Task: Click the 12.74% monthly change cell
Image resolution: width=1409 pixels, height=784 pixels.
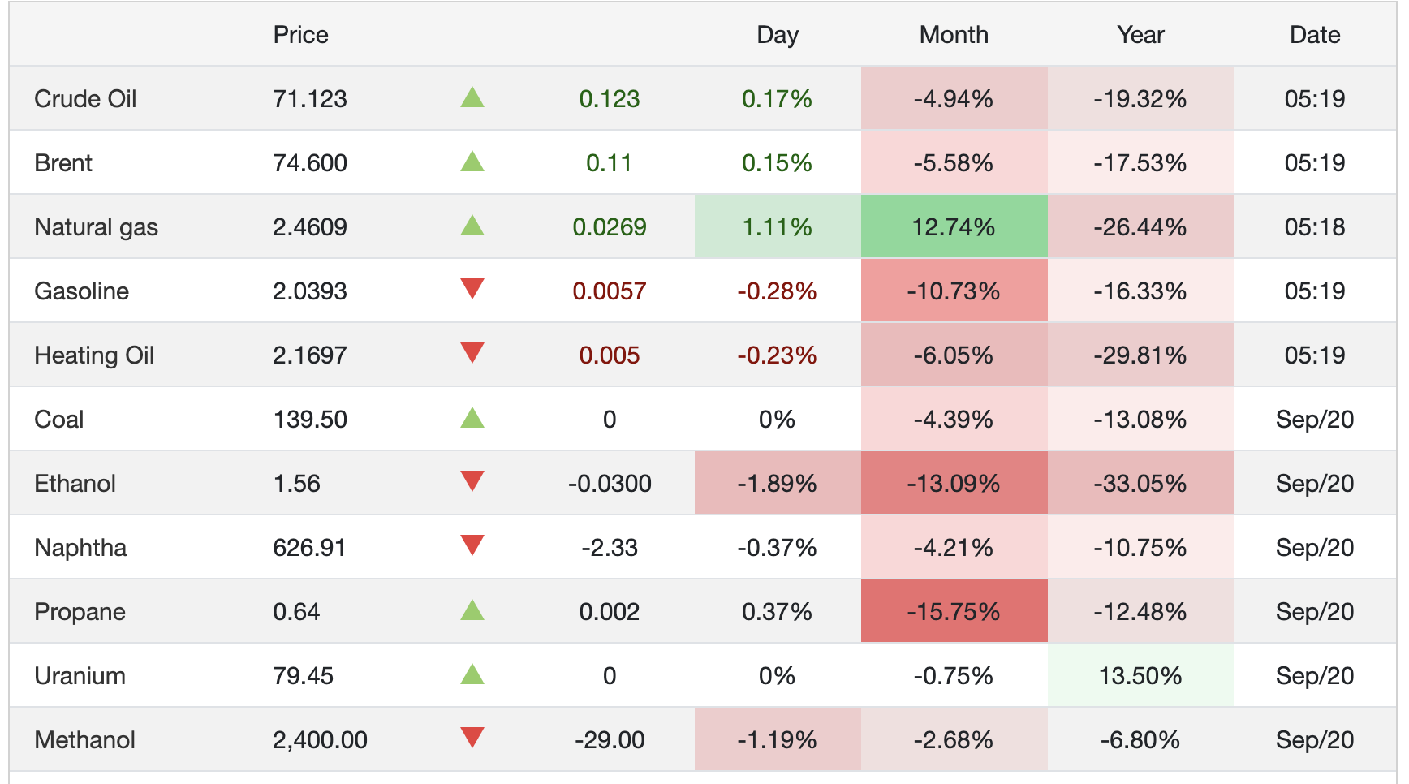Action: 954,226
